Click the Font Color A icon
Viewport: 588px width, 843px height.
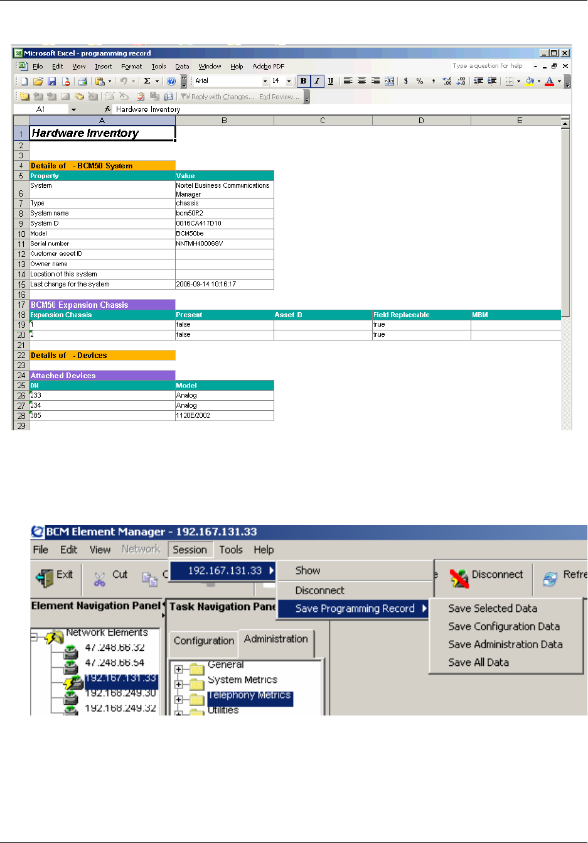tap(550, 81)
